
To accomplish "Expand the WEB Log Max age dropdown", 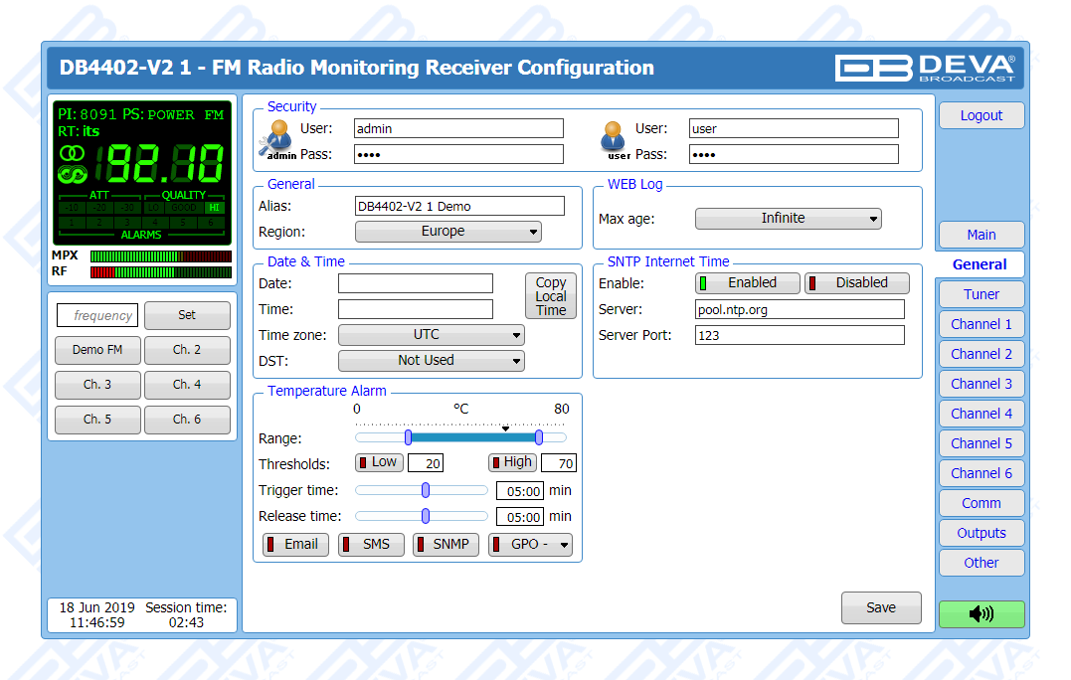I will pos(788,219).
